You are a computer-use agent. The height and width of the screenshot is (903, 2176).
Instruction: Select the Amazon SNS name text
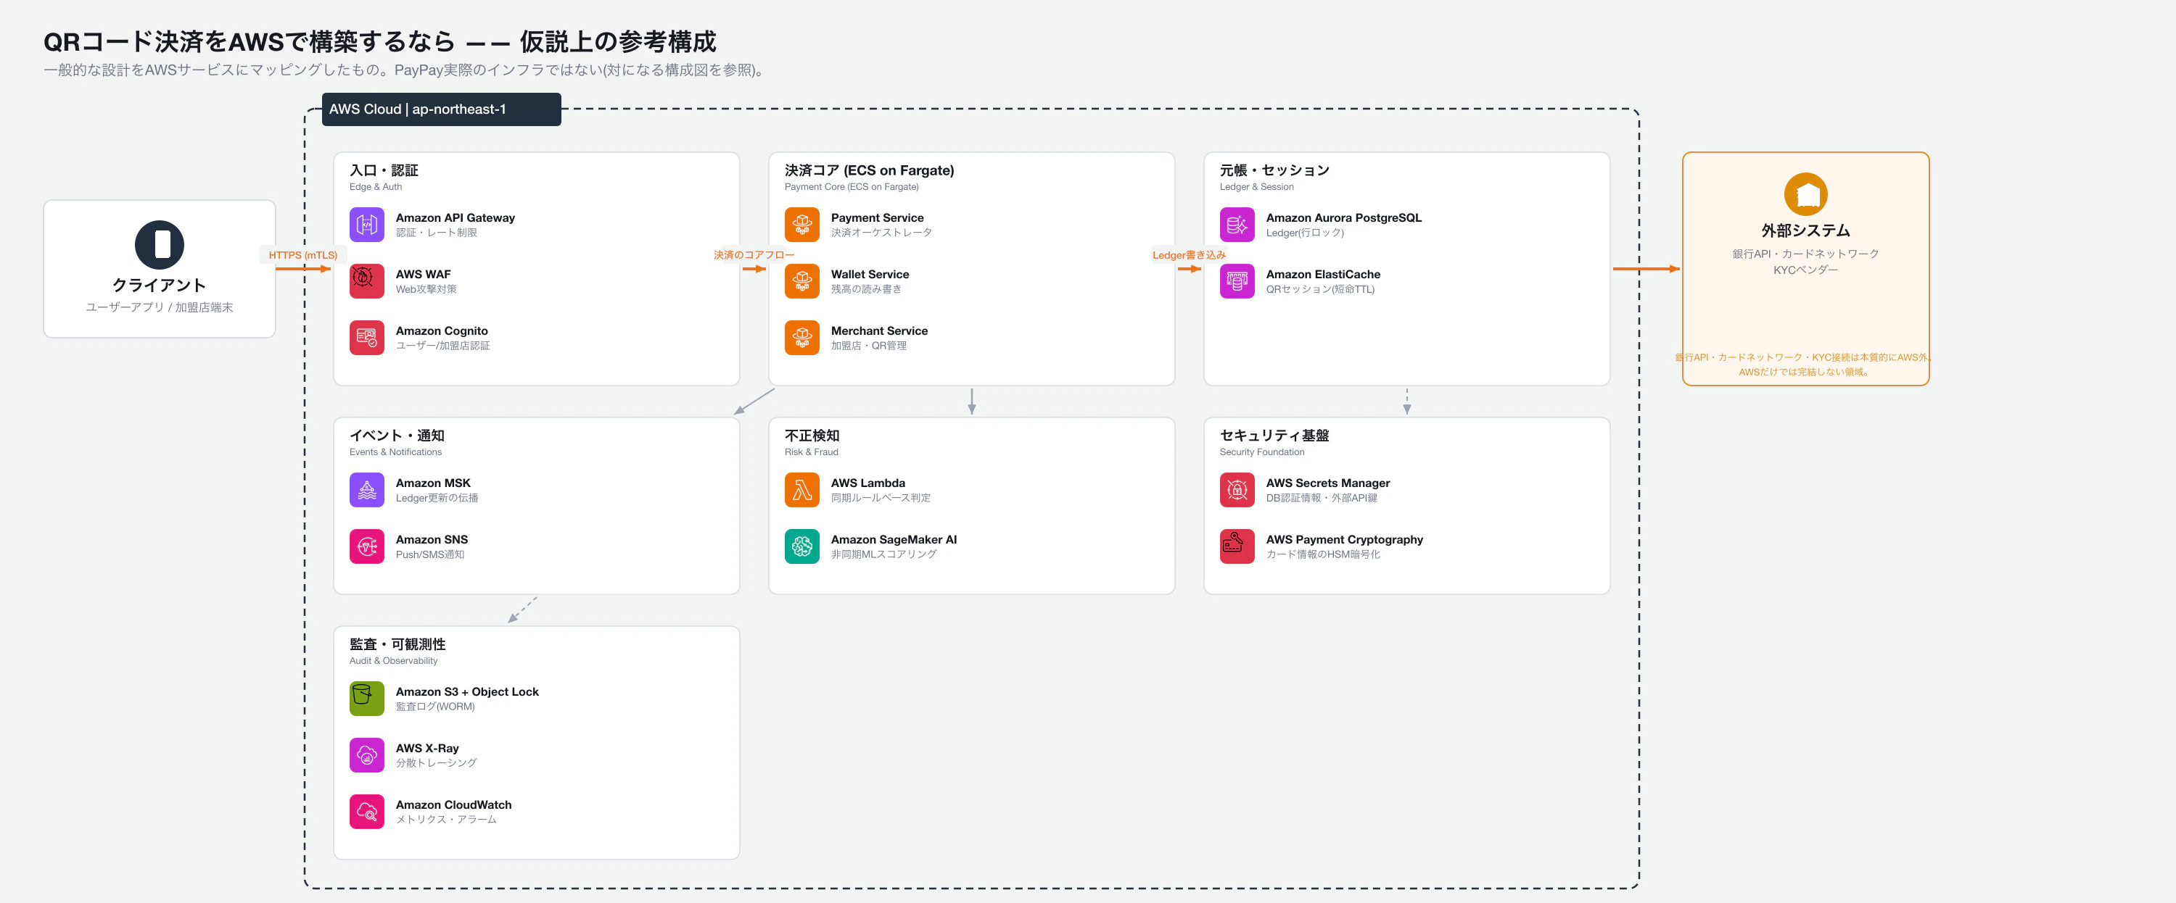tap(432, 539)
